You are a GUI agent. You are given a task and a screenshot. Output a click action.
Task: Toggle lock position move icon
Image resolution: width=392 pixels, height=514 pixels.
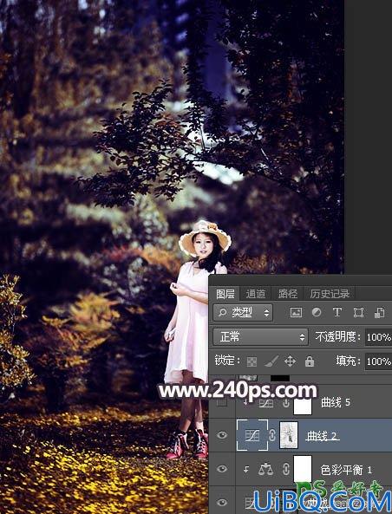(290, 361)
